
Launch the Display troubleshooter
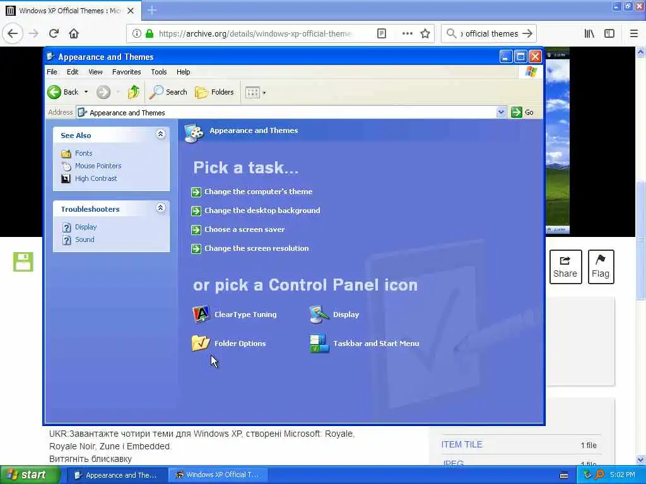pyautogui.click(x=86, y=227)
